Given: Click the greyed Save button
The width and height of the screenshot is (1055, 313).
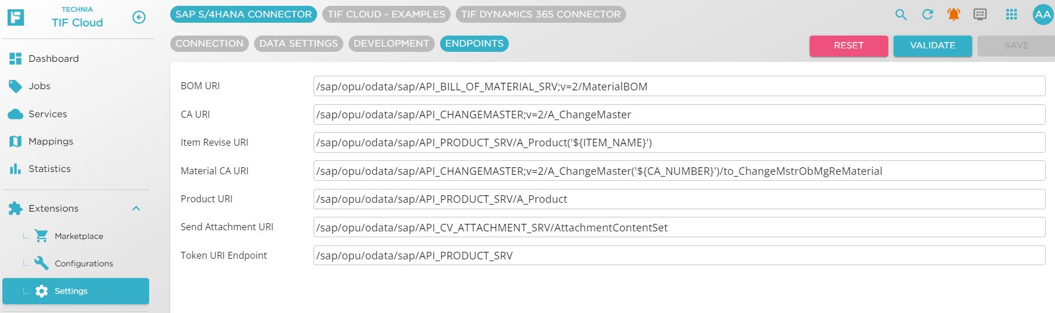Looking at the screenshot, I should tap(1017, 45).
